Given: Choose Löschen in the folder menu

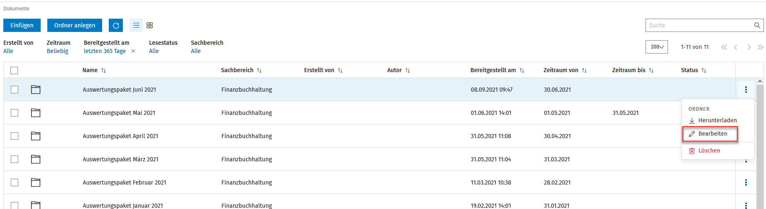Looking at the screenshot, I should (705, 151).
